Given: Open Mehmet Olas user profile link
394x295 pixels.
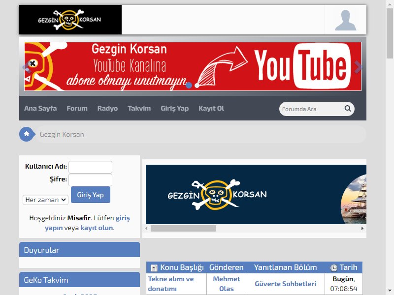Looking at the screenshot, I should pyautogui.click(x=227, y=284).
